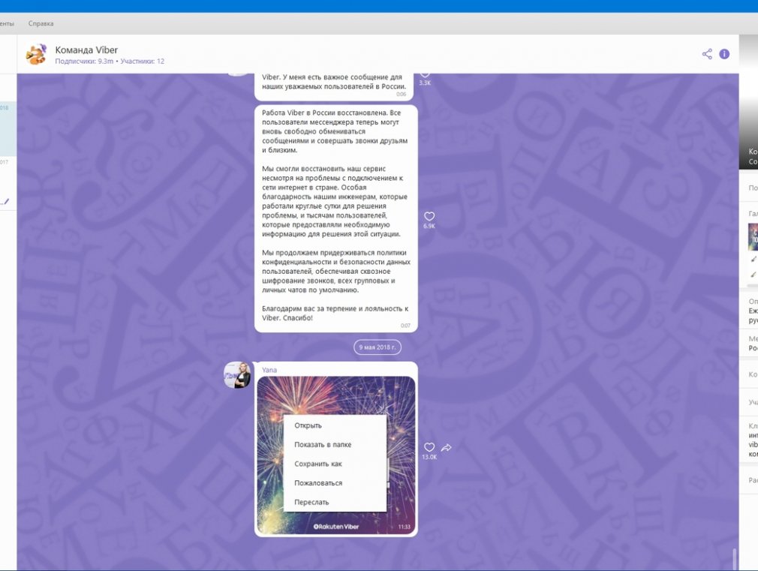Click the sender name Yana
This screenshot has height=571, width=758.
pyautogui.click(x=269, y=370)
